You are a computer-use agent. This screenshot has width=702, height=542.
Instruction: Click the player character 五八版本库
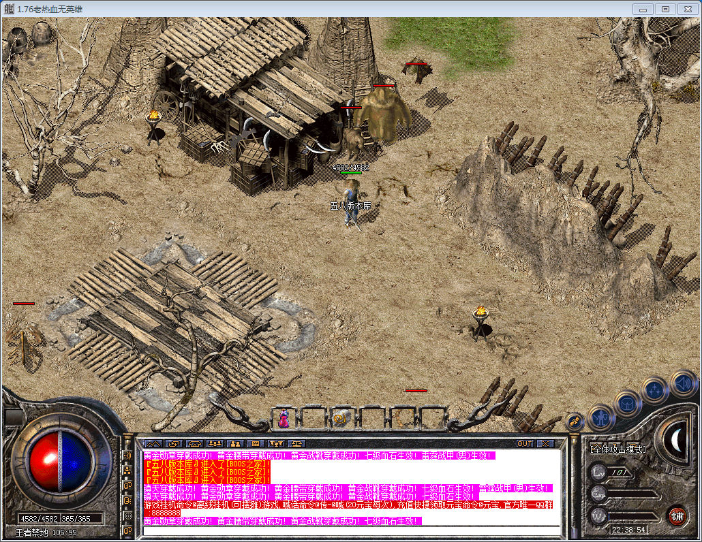click(352, 204)
